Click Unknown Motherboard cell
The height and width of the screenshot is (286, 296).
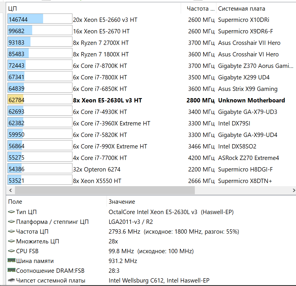251,100
